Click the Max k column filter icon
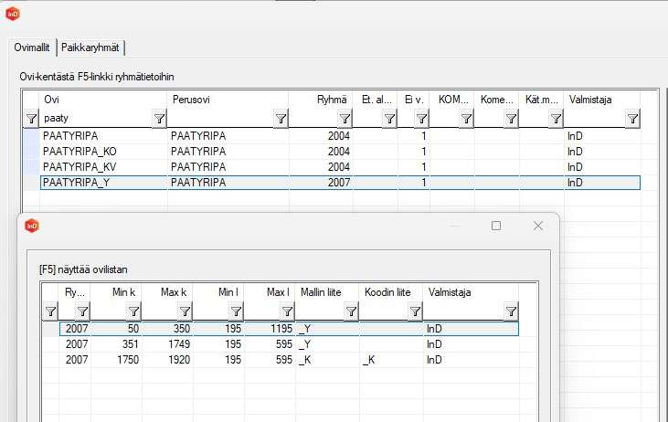This screenshot has height=422, width=668. pyautogui.click(x=185, y=311)
